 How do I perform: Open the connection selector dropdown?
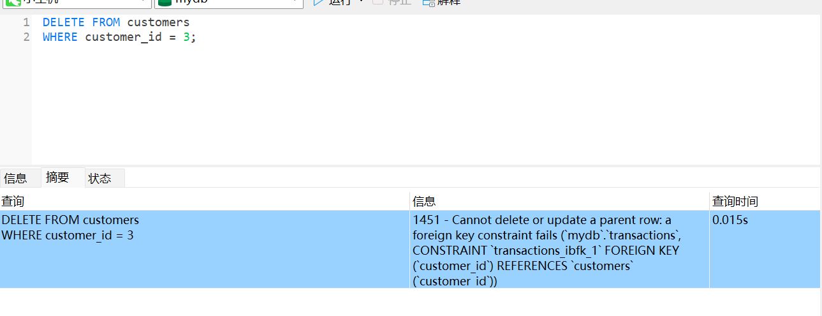tap(144, 2)
